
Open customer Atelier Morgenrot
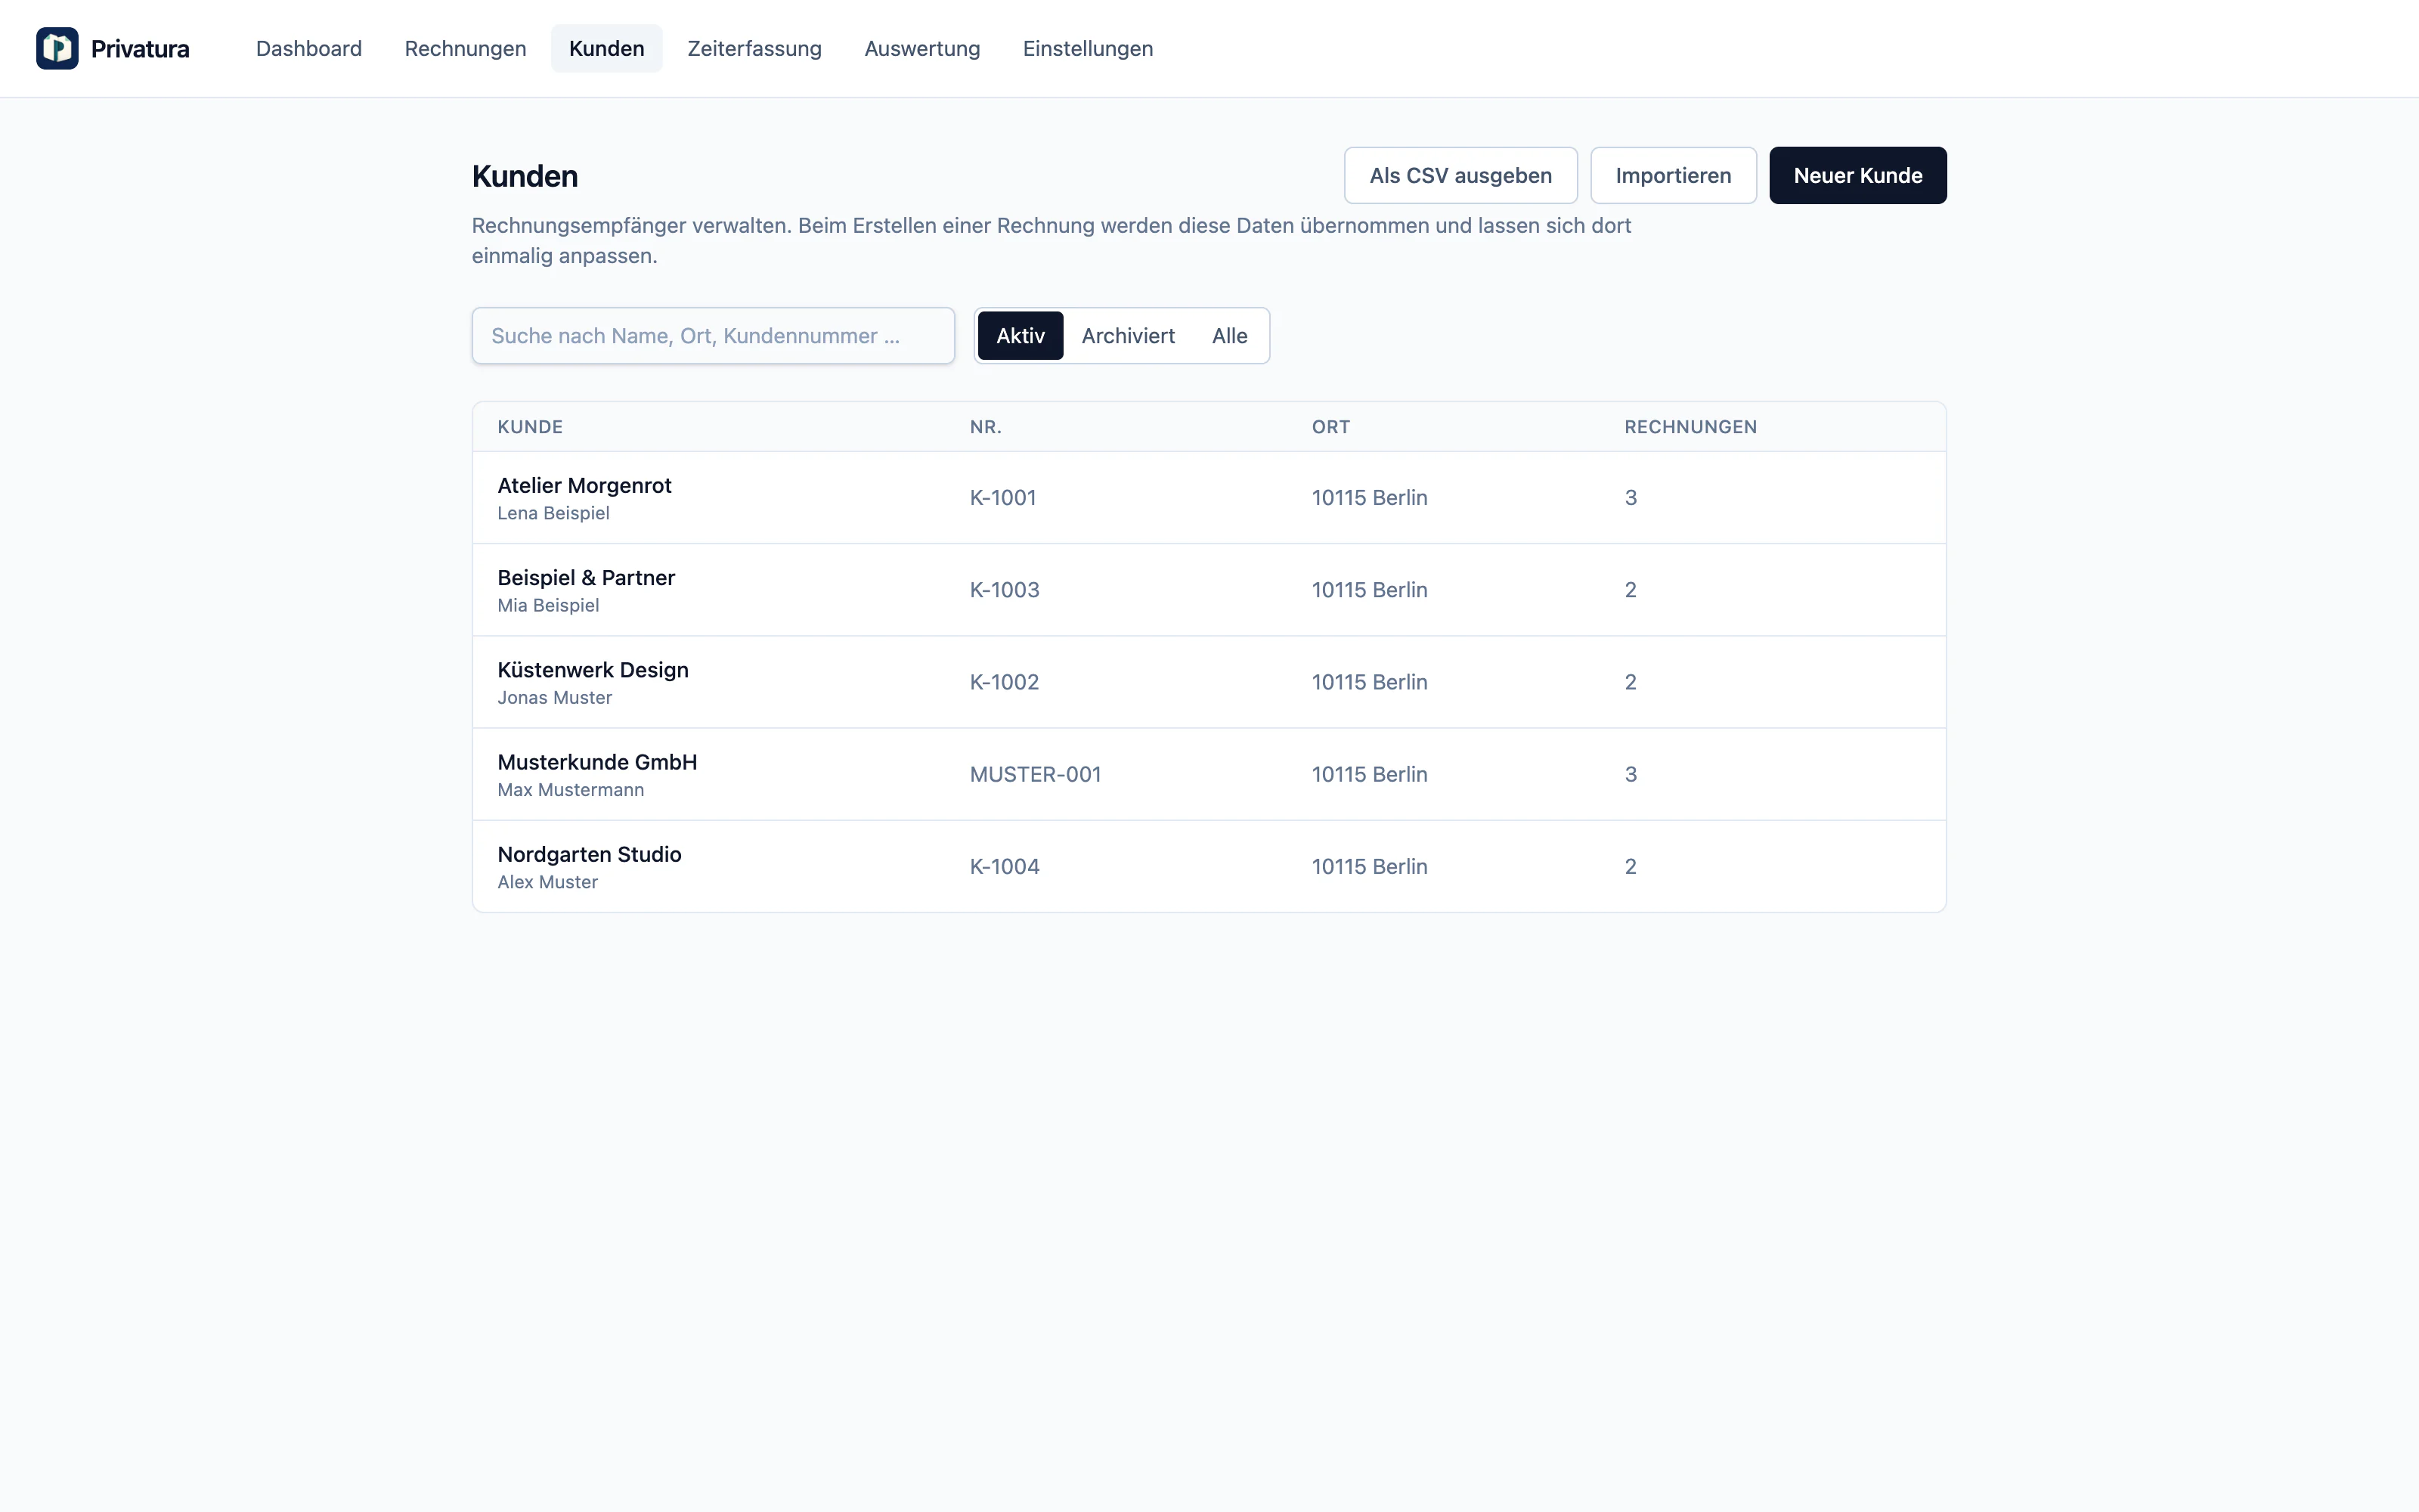584,485
